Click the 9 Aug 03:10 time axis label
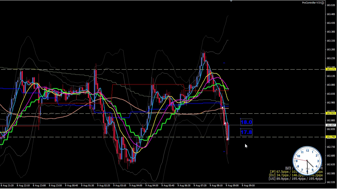This screenshot has width=337, height=189. point(120,185)
